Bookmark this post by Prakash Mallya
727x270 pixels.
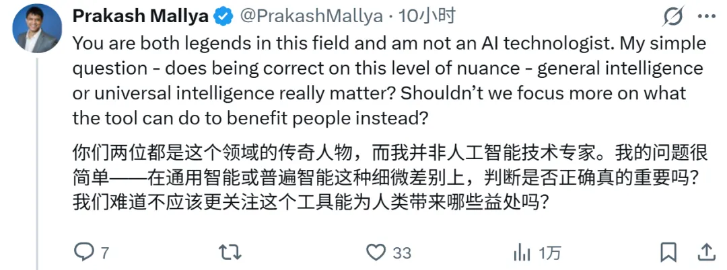point(668,253)
